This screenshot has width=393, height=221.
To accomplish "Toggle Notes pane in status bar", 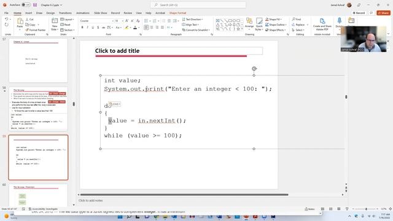I will pyautogui.click(x=309, y=209).
